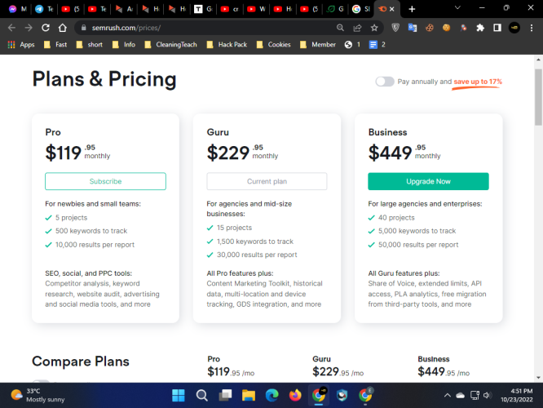The image size is (543, 408).
Task: Open a new browser tab
Action: pyautogui.click(x=412, y=9)
